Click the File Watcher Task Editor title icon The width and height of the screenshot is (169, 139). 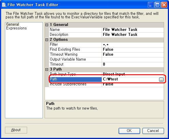4,5
